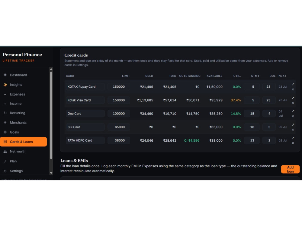302x226 pixels.
Task: Edit KOTAK Rupay Card statement day field
Action: (x=252, y=87)
